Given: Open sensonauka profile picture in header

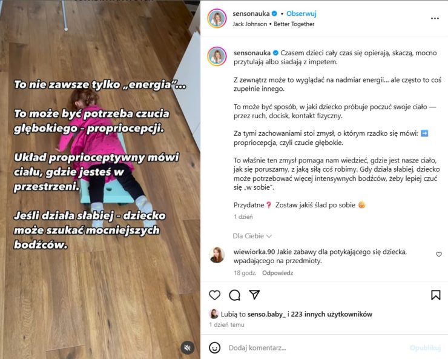Looking at the screenshot, I should (x=217, y=18).
